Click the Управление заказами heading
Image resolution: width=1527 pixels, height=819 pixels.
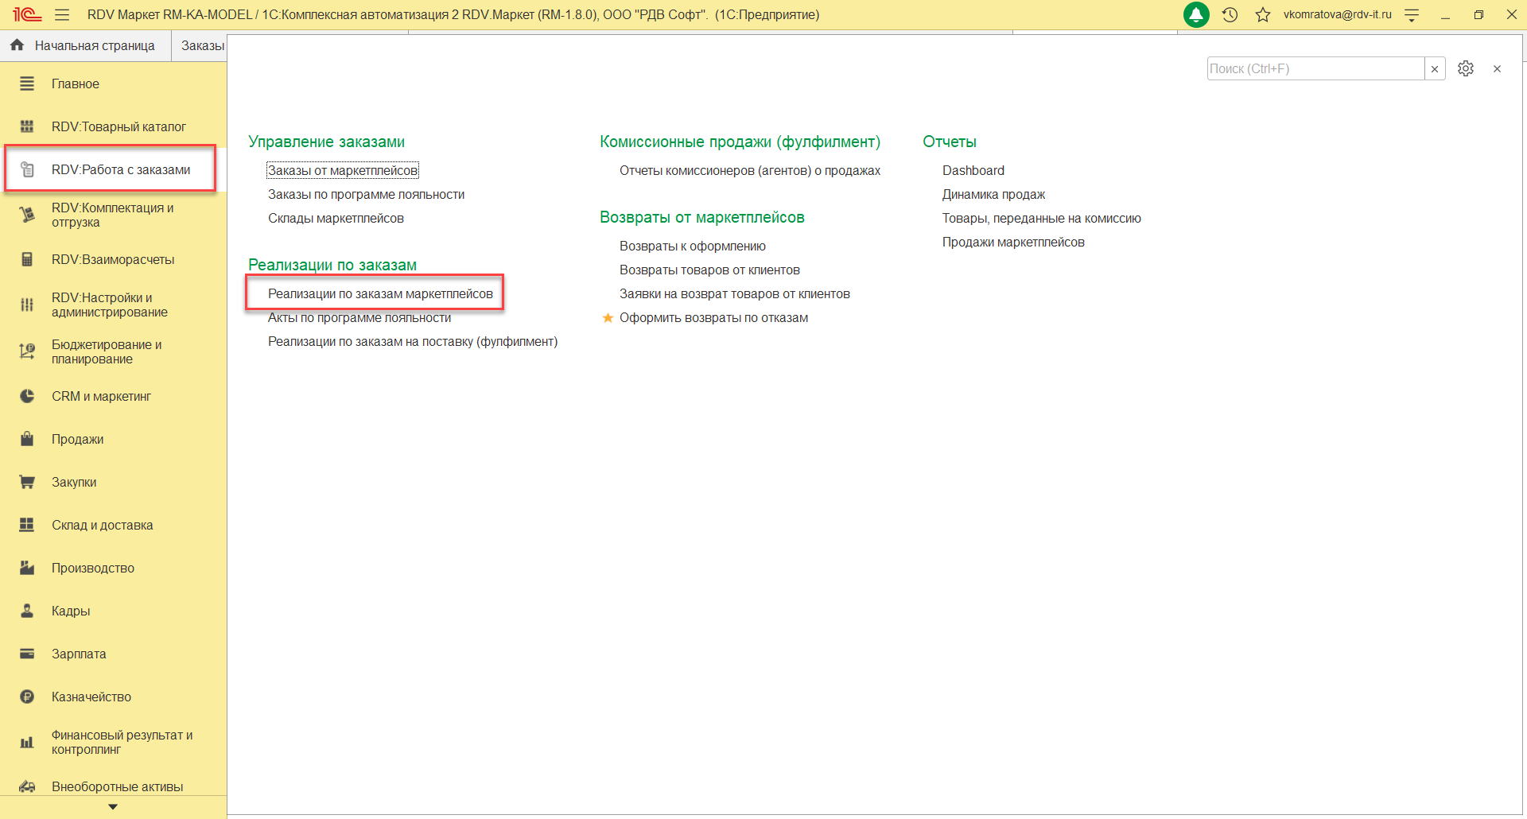click(326, 142)
